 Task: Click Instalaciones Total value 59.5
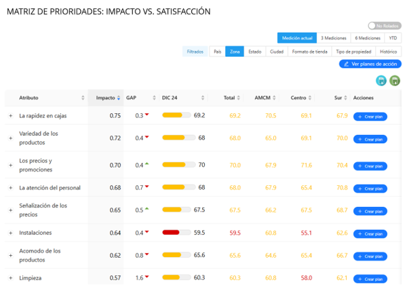pyautogui.click(x=235, y=233)
